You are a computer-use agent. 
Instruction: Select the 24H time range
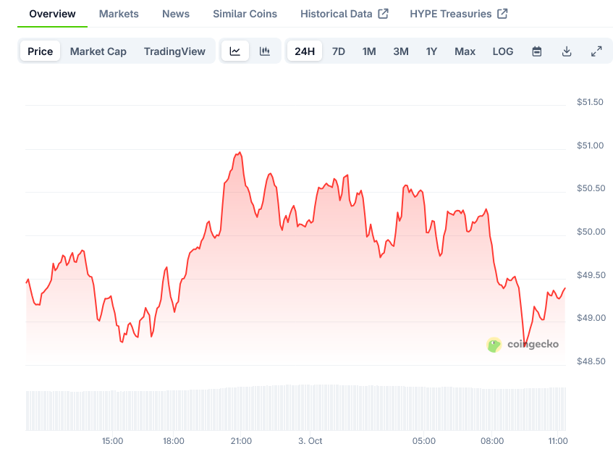305,51
